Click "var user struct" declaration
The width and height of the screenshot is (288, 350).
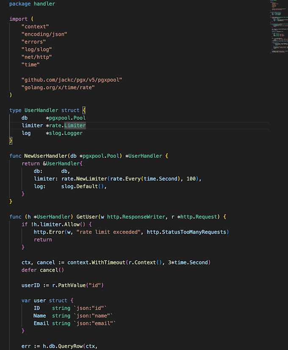coord(44,300)
